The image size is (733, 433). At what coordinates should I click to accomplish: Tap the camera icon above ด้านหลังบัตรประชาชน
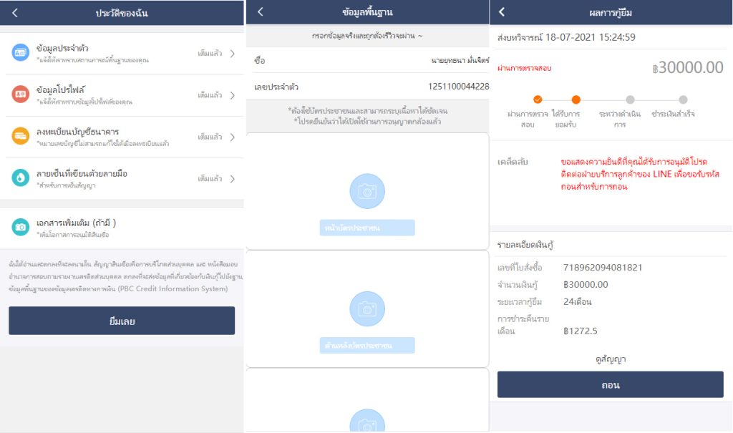(x=367, y=308)
